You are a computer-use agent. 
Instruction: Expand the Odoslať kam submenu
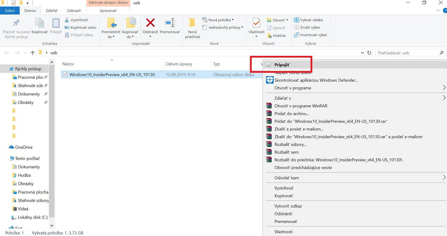(x=444, y=178)
